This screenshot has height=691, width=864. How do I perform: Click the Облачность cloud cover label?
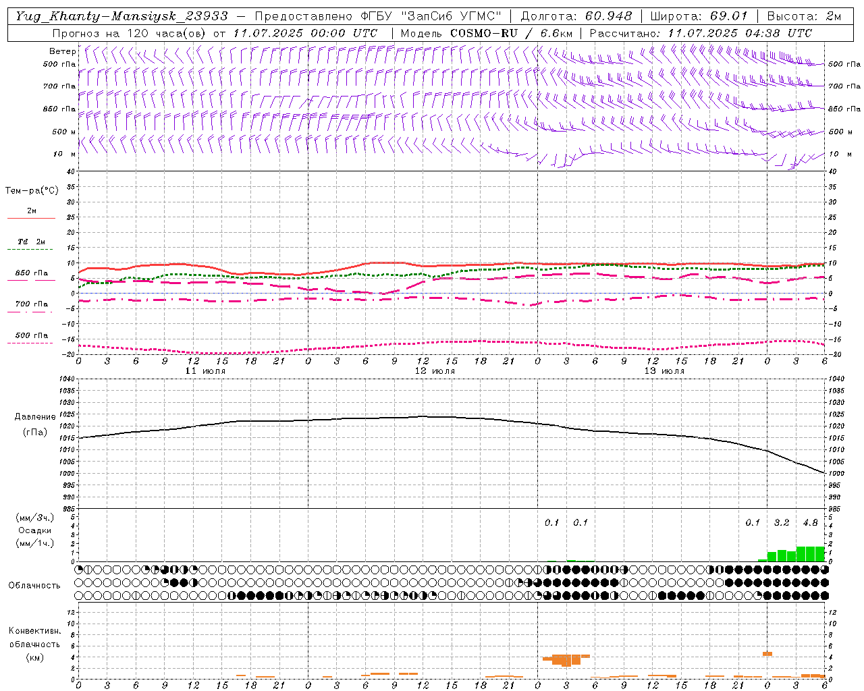tap(34, 586)
